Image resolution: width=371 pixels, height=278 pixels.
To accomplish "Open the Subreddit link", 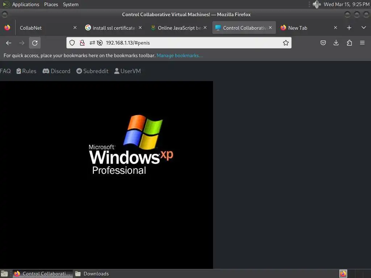I will click(x=92, y=71).
